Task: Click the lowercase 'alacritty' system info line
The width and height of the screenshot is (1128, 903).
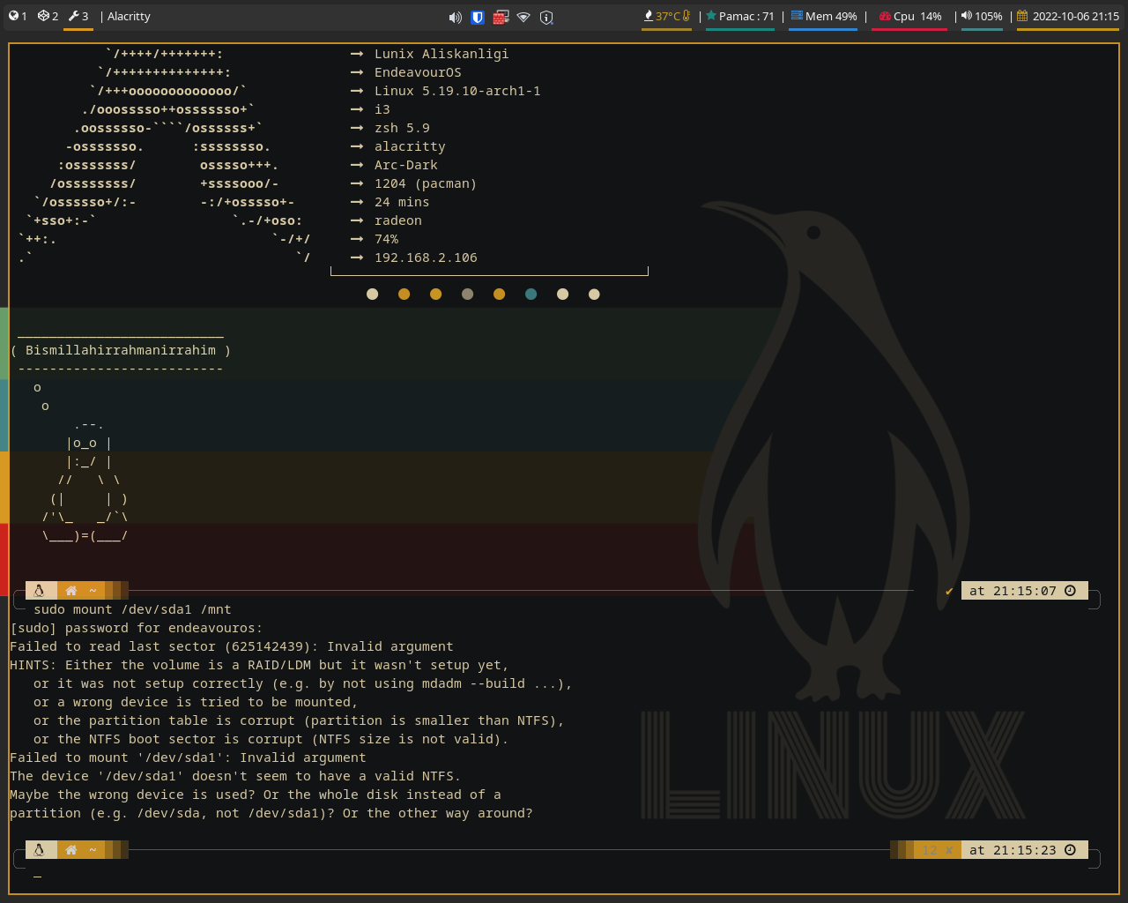Action: tap(410, 146)
